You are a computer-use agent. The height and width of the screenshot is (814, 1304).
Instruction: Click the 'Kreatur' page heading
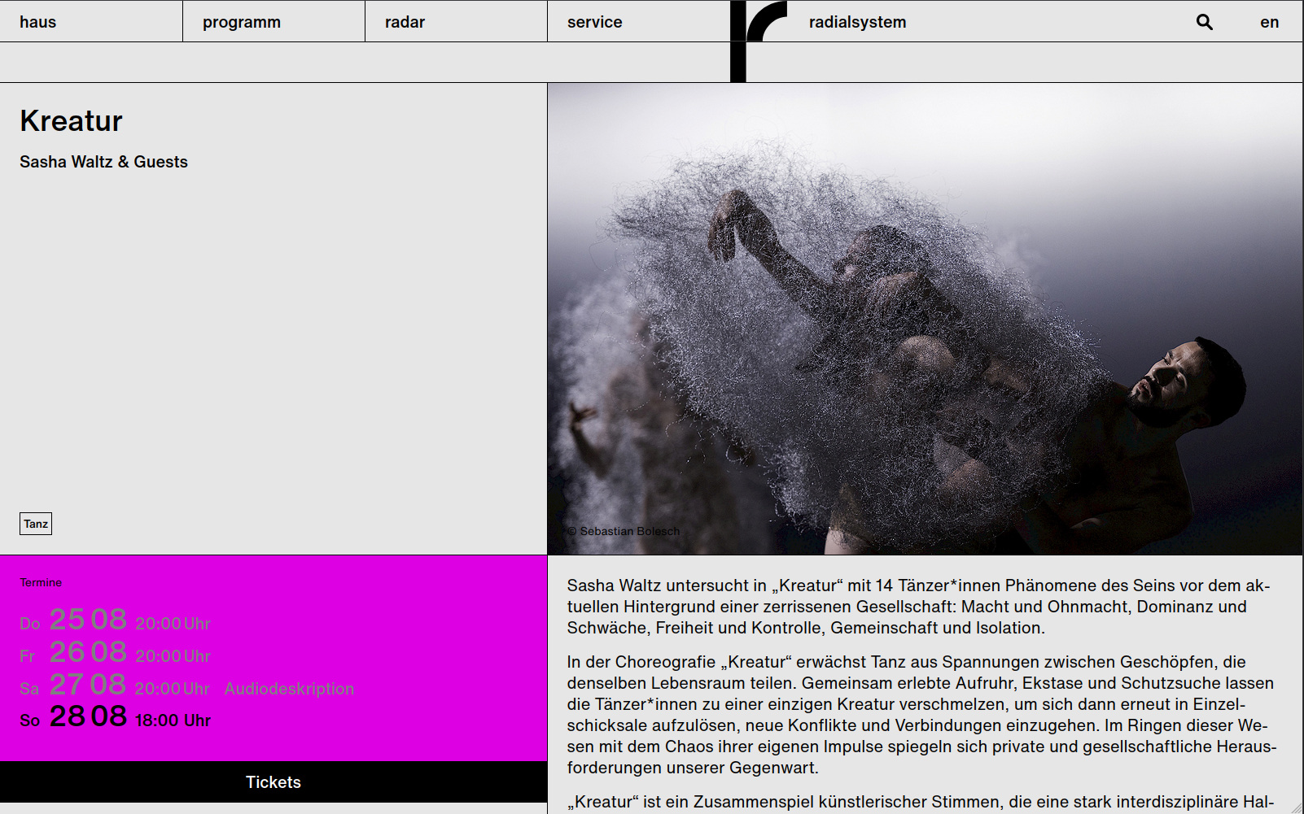[72, 121]
